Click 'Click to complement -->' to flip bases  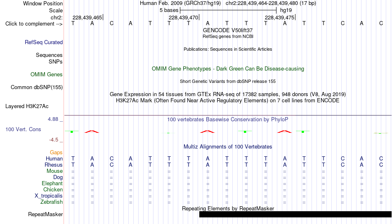pos(34,24)
